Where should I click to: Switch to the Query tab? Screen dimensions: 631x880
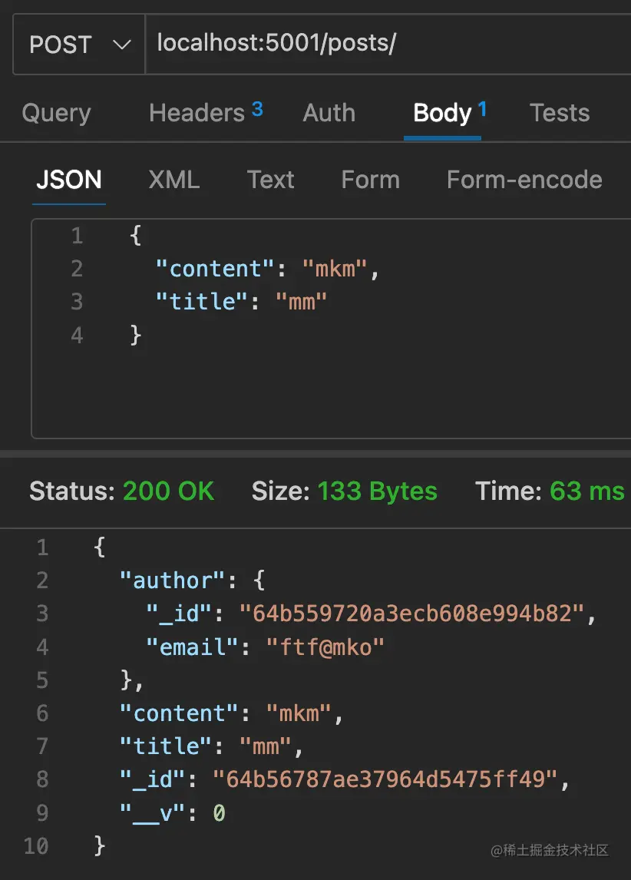[x=56, y=113]
